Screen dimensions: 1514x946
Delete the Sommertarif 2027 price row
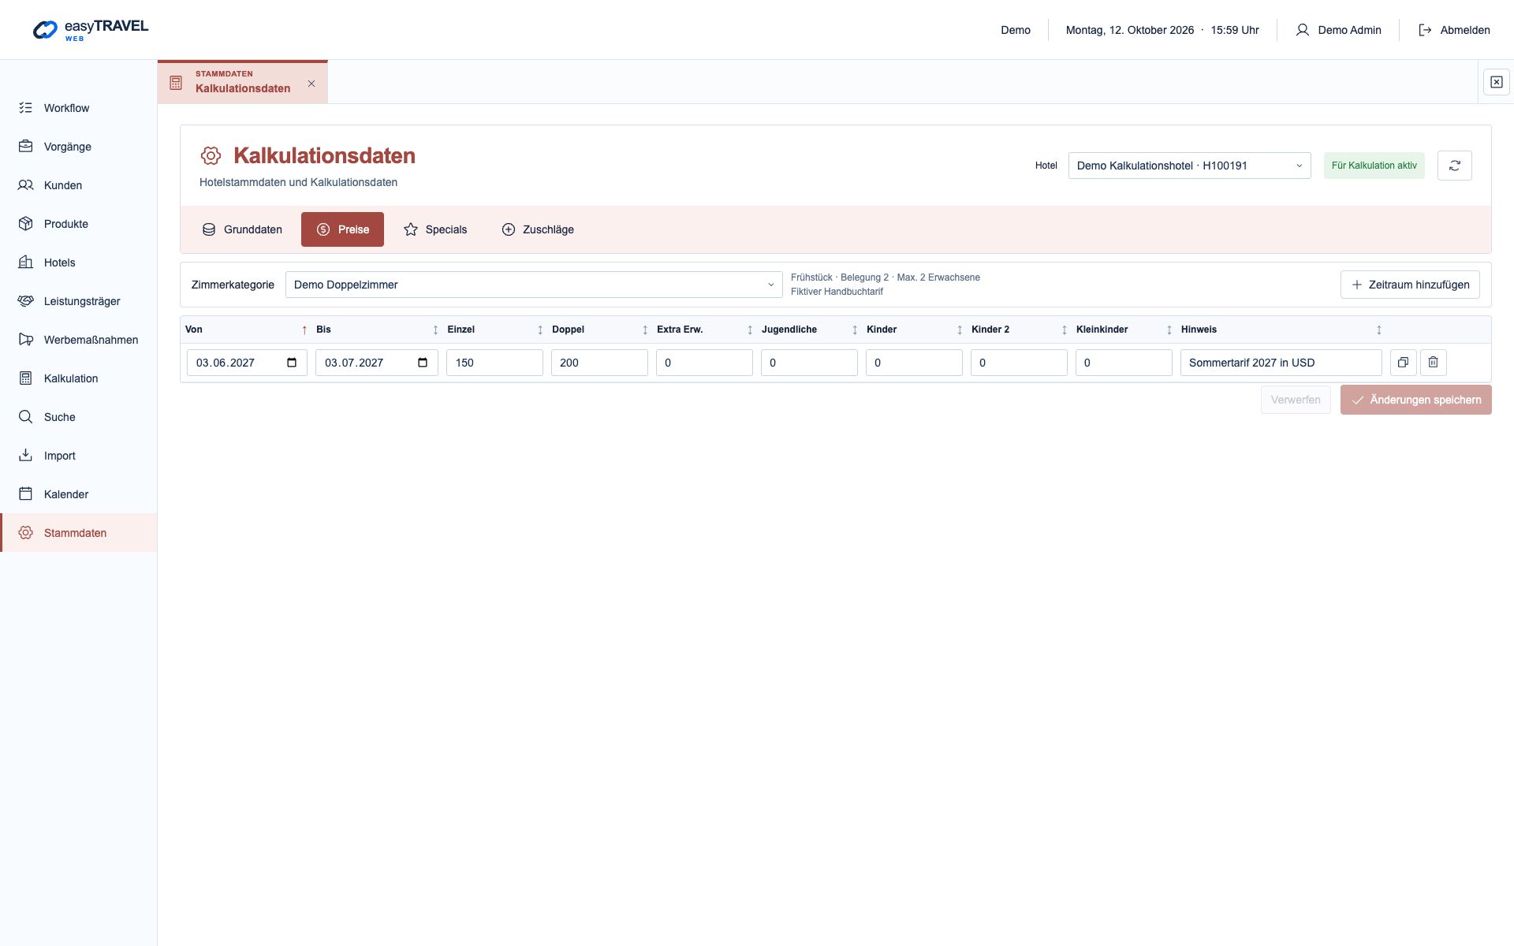coord(1433,363)
